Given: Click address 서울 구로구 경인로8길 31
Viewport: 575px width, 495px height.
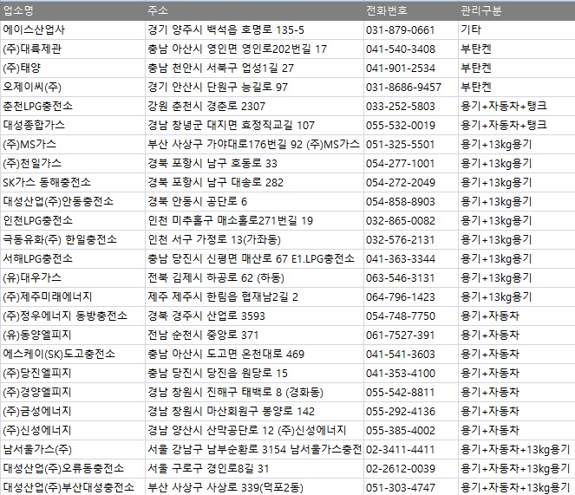Looking at the screenshot, I should pos(208,469).
